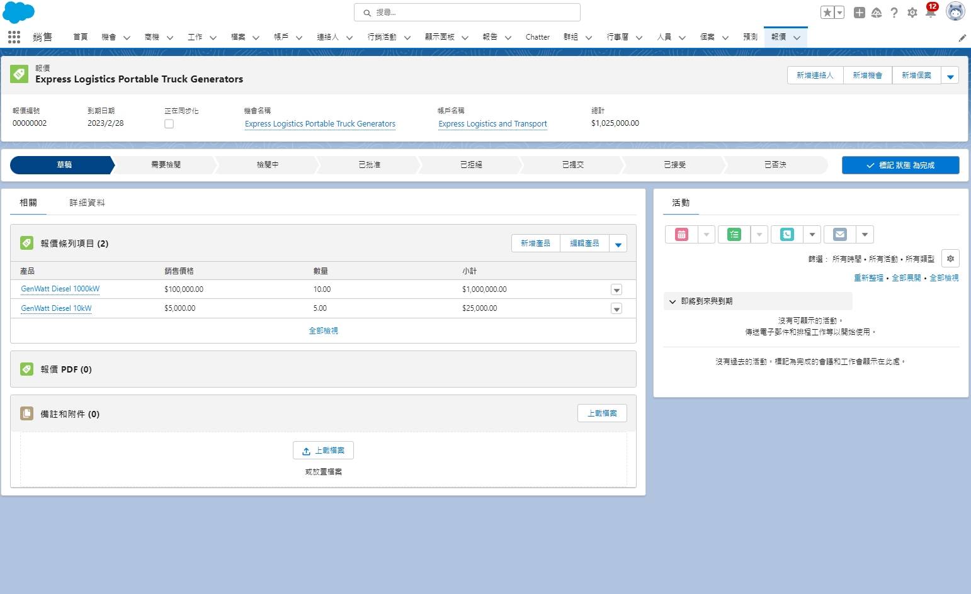
Task: Select the 已接受 path stage
Action: (x=674, y=165)
